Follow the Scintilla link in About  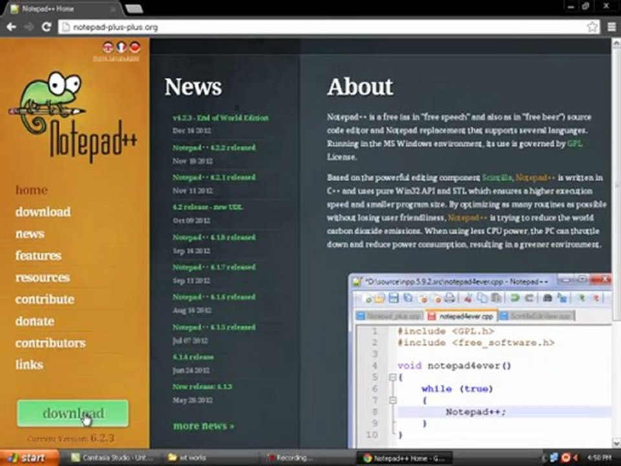pyautogui.click(x=497, y=177)
